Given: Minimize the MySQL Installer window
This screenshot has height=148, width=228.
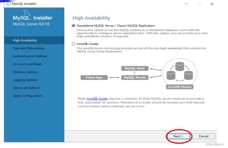Looking at the screenshot, I should [x=186, y=4].
